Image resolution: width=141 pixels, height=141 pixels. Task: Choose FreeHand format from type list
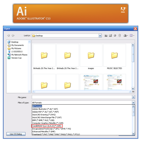(56, 134)
